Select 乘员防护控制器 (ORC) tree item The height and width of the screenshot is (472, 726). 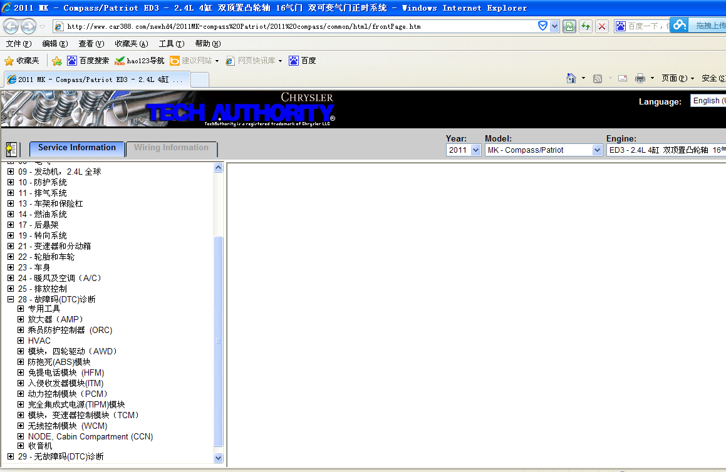point(70,330)
